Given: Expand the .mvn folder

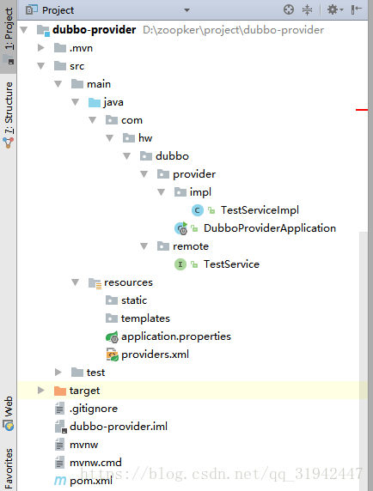Looking at the screenshot, I should click(41, 48).
